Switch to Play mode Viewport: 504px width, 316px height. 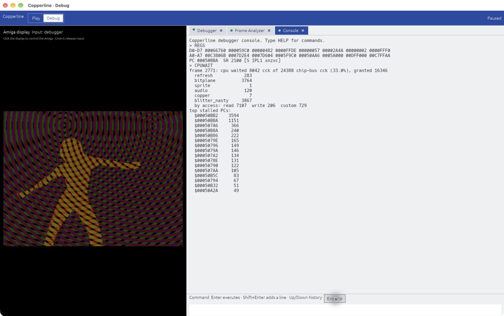[x=36, y=18]
